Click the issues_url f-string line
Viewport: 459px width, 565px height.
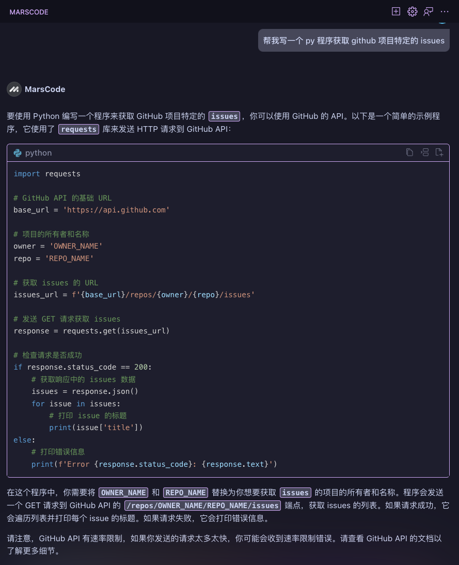134,295
